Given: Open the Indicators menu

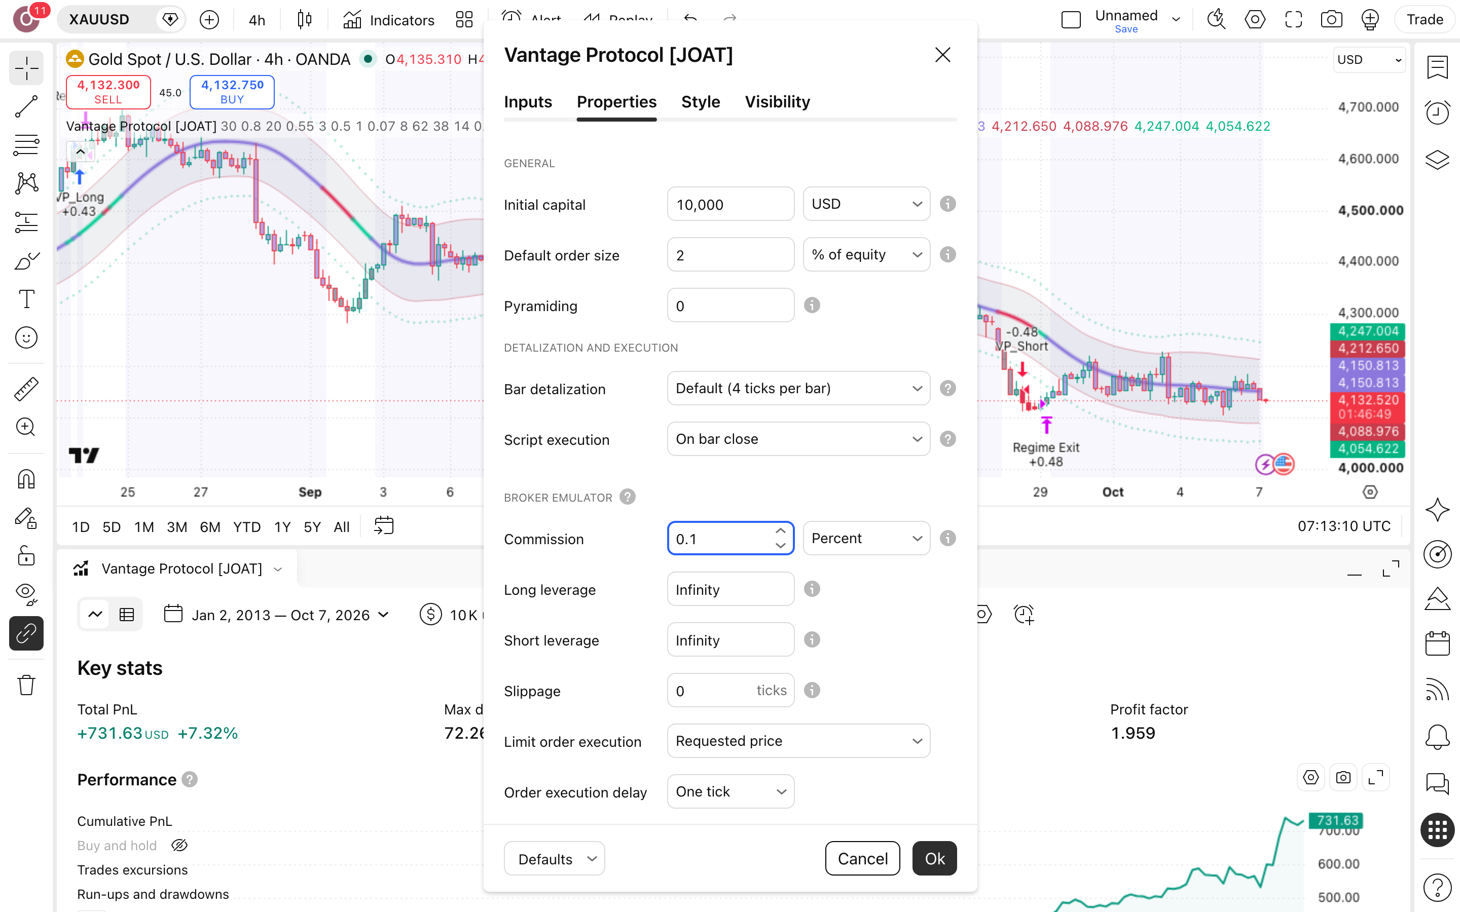Looking at the screenshot, I should [389, 20].
